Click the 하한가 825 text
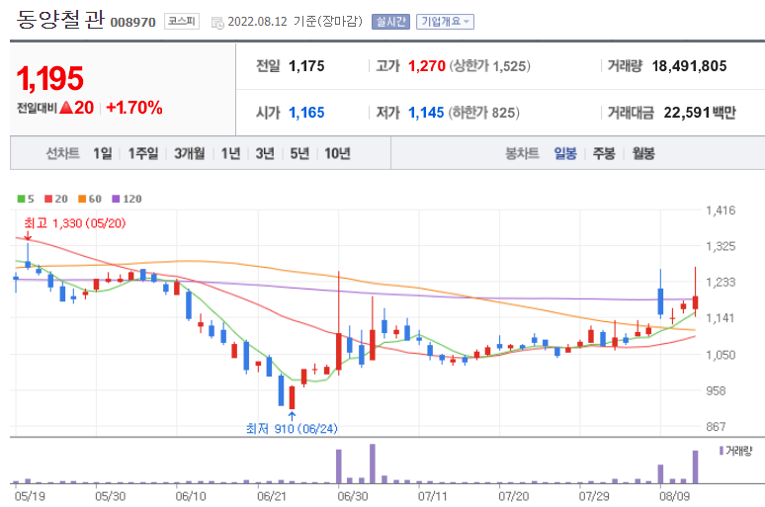765x507 pixels. coord(483,113)
